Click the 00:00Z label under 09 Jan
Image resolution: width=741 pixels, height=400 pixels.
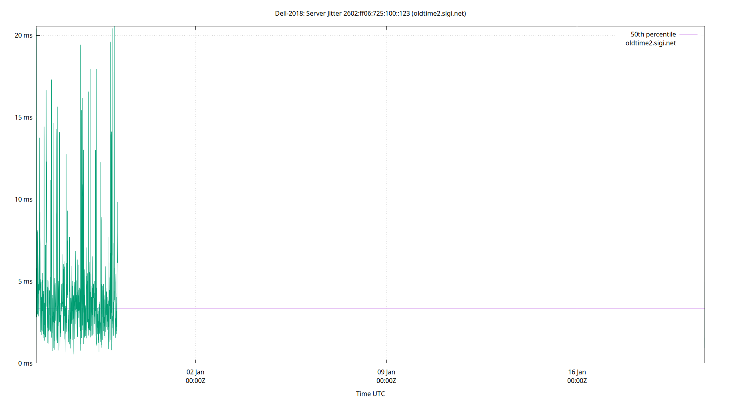tap(386, 381)
